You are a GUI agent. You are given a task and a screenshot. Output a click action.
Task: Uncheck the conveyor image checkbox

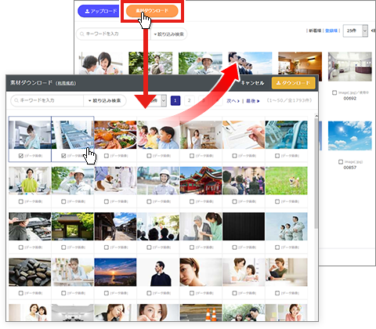click(x=63, y=156)
